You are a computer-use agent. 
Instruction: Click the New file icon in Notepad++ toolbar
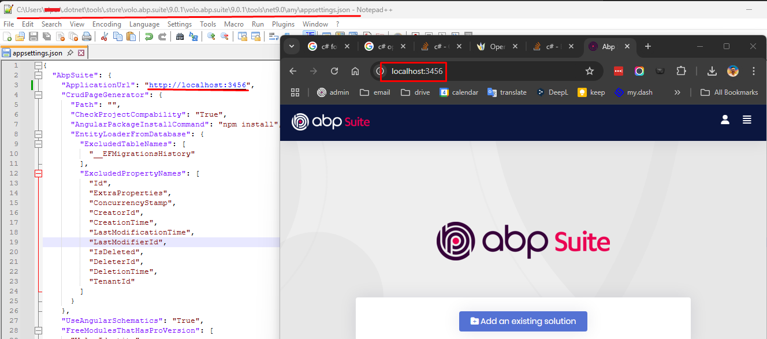[x=7, y=36]
